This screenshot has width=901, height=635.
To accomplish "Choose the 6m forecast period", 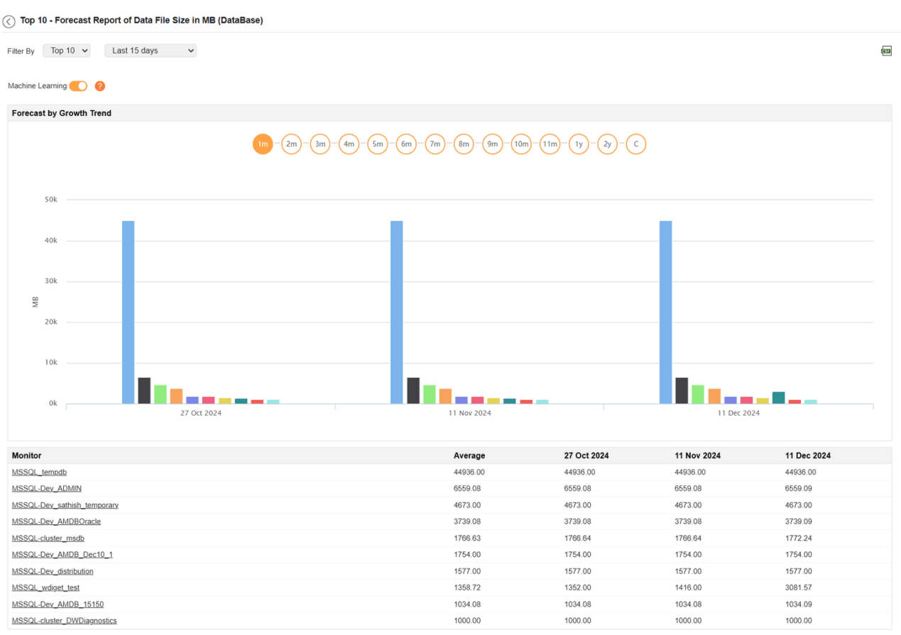I will [406, 144].
